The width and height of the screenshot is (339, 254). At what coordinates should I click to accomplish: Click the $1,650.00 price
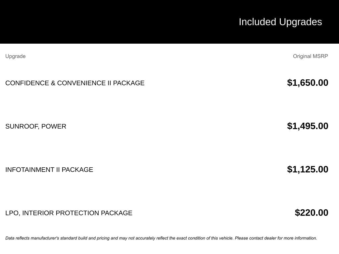(308, 83)
